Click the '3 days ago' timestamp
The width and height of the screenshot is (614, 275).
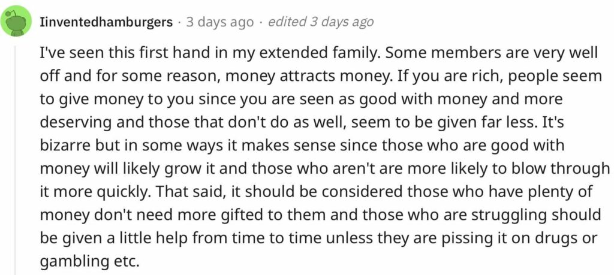coord(219,22)
